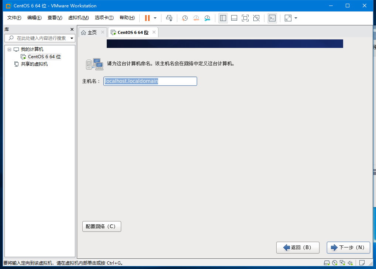Click the CD/DVD device status icon
Image resolution: width=376 pixels, height=269 pixels.
coord(335,263)
